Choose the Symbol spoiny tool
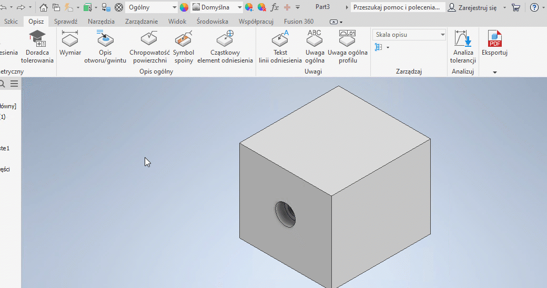Viewport: 547px width, 288px height. pos(184,47)
